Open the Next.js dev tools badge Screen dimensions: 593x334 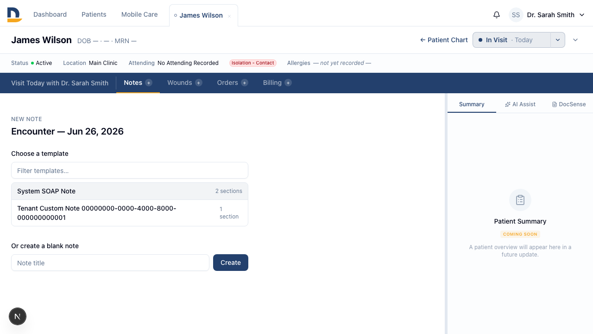(x=18, y=316)
